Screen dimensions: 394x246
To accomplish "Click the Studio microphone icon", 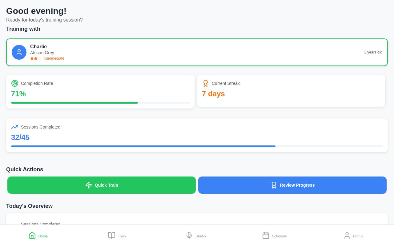I will 189,235.
